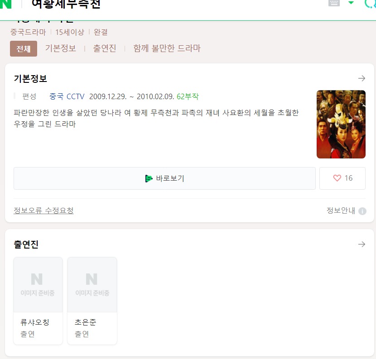This screenshot has height=359, width=376.
Task: Expand the 출연진 section arrow
Action: click(362, 244)
